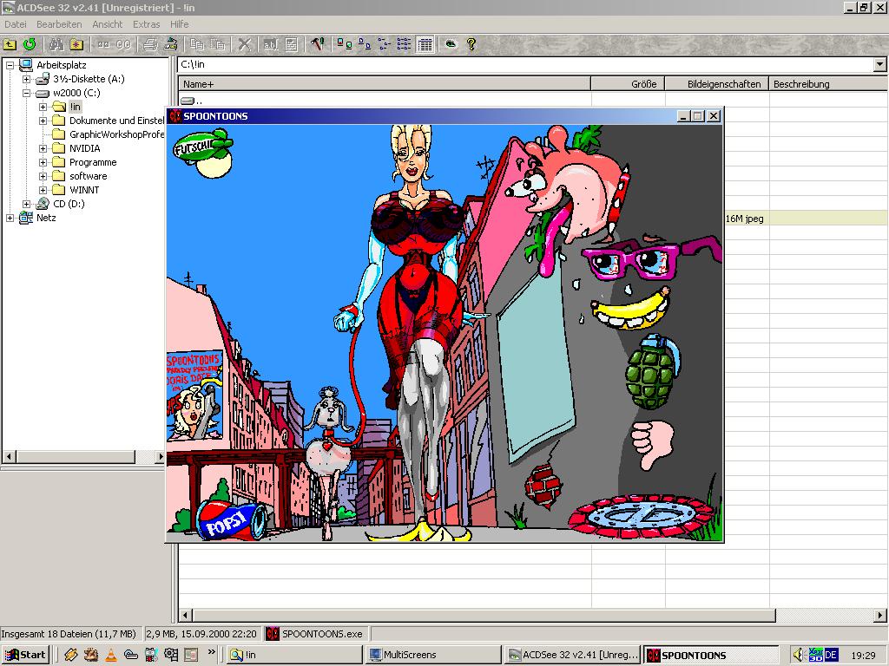
Task: Open the Extras menu
Action: pyautogui.click(x=146, y=24)
